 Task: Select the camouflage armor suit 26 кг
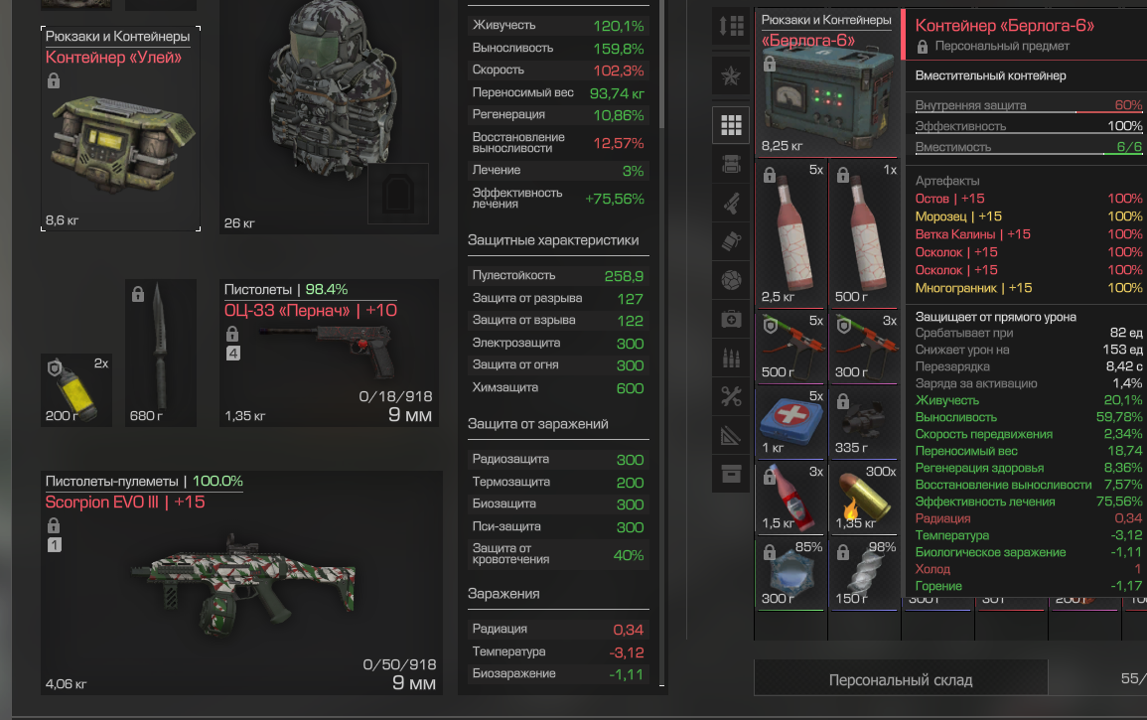pyautogui.click(x=329, y=117)
